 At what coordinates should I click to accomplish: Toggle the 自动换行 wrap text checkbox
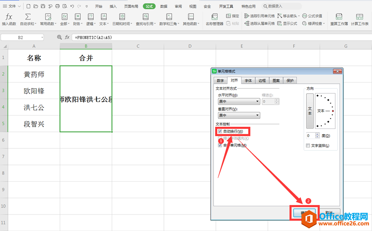(220, 131)
